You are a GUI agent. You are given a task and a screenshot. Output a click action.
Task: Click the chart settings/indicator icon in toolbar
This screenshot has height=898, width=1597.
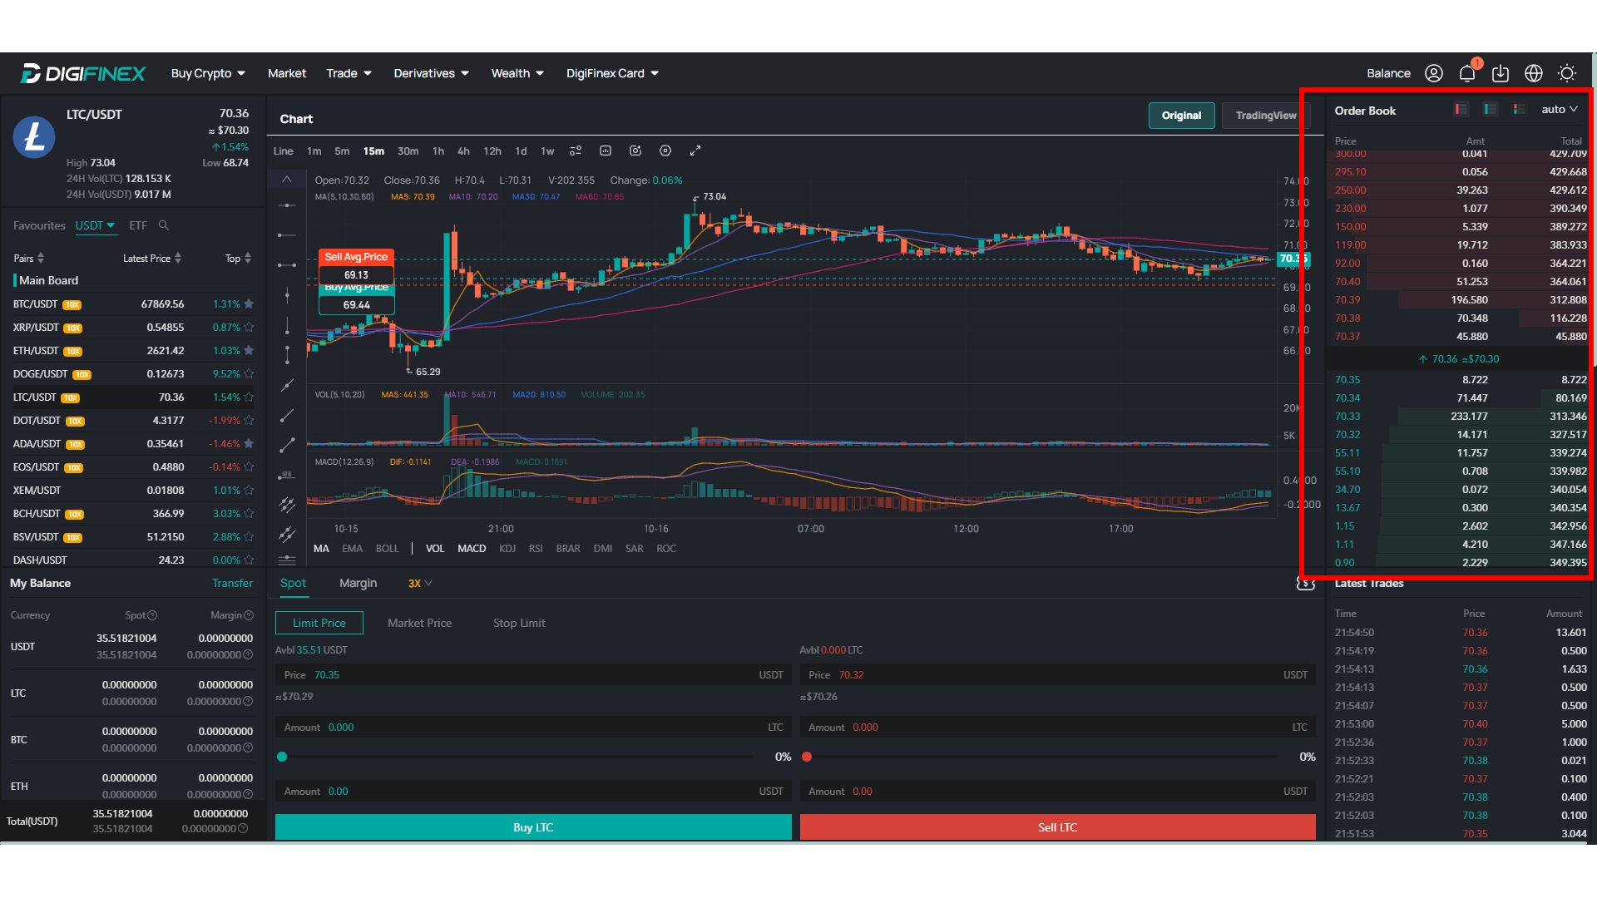click(x=664, y=150)
